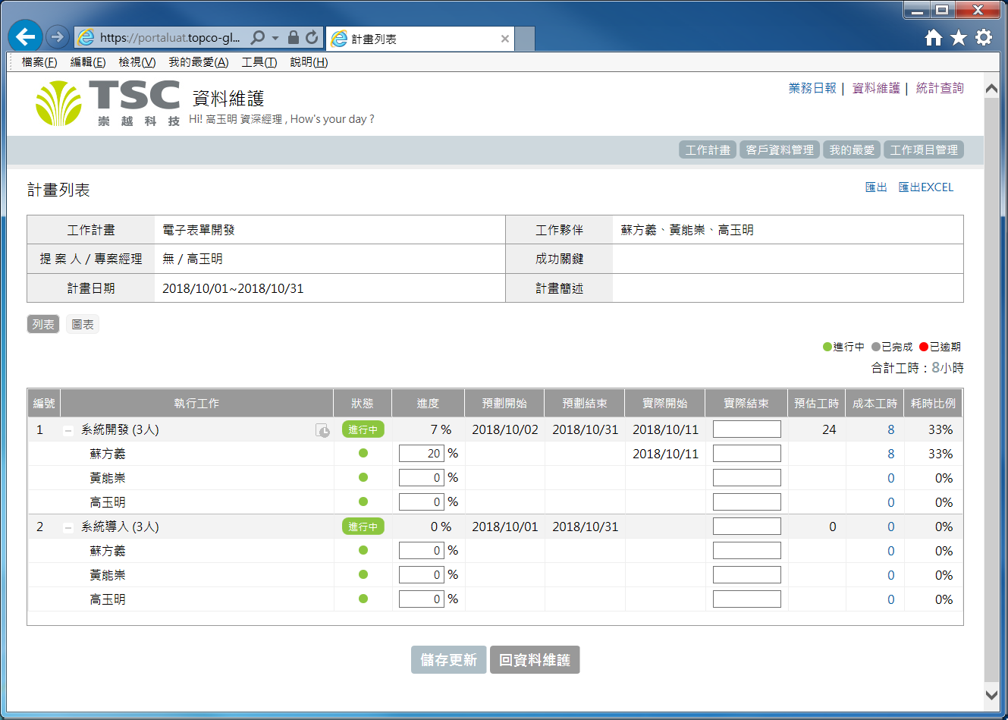
Task: Click the browser back arrow button
Action: pyautogui.click(x=25, y=36)
